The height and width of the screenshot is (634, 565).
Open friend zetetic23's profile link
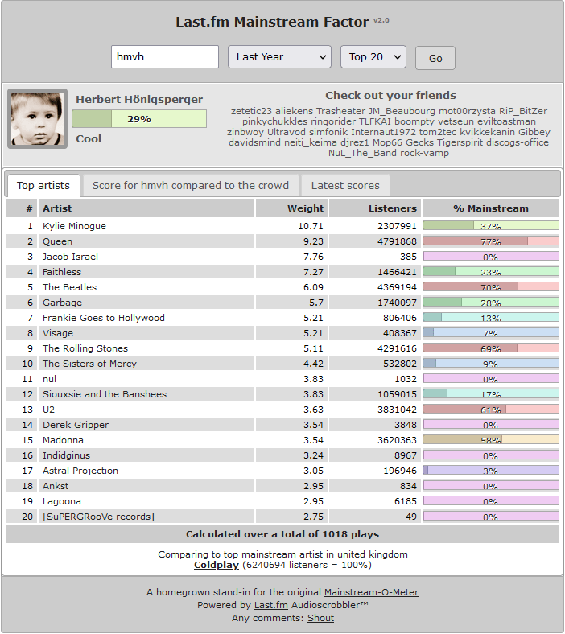point(251,111)
